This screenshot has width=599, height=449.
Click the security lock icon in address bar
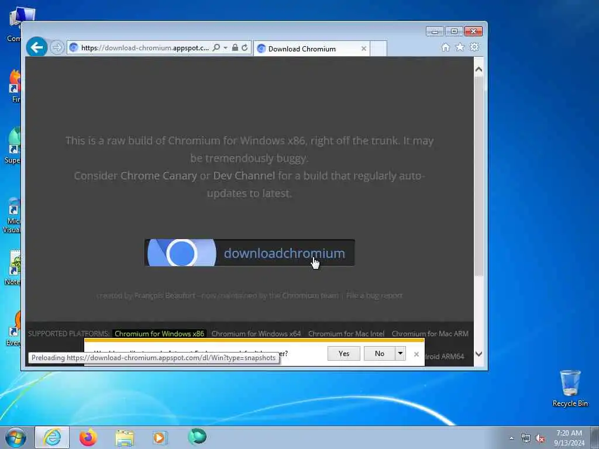(x=235, y=47)
